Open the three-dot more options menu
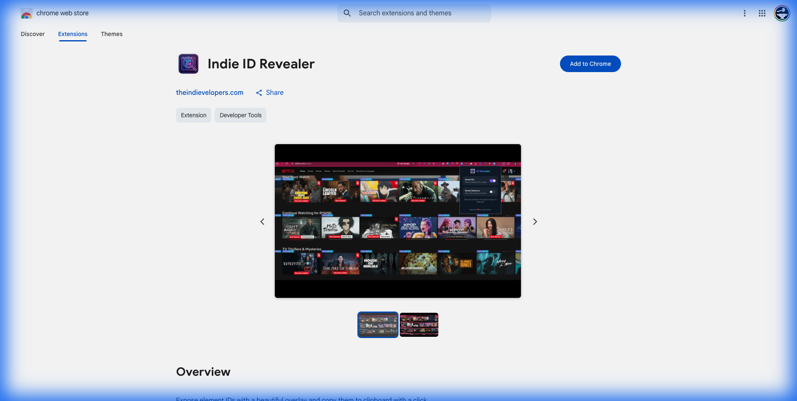Viewport: 797px width, 401px height. (744, 13)
